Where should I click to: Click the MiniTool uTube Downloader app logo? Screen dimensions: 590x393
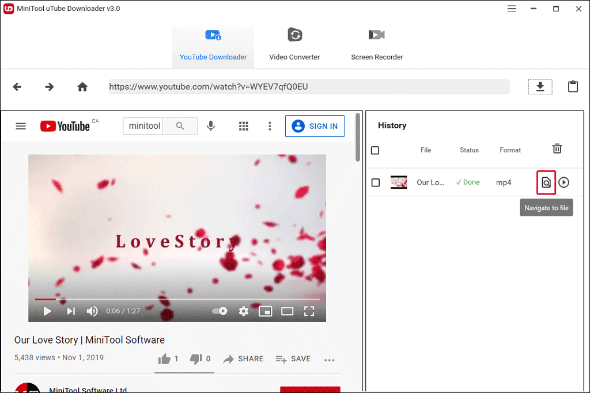click(x=9, y=9)
